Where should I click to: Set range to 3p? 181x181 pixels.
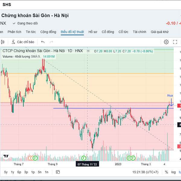coord(26,172)
